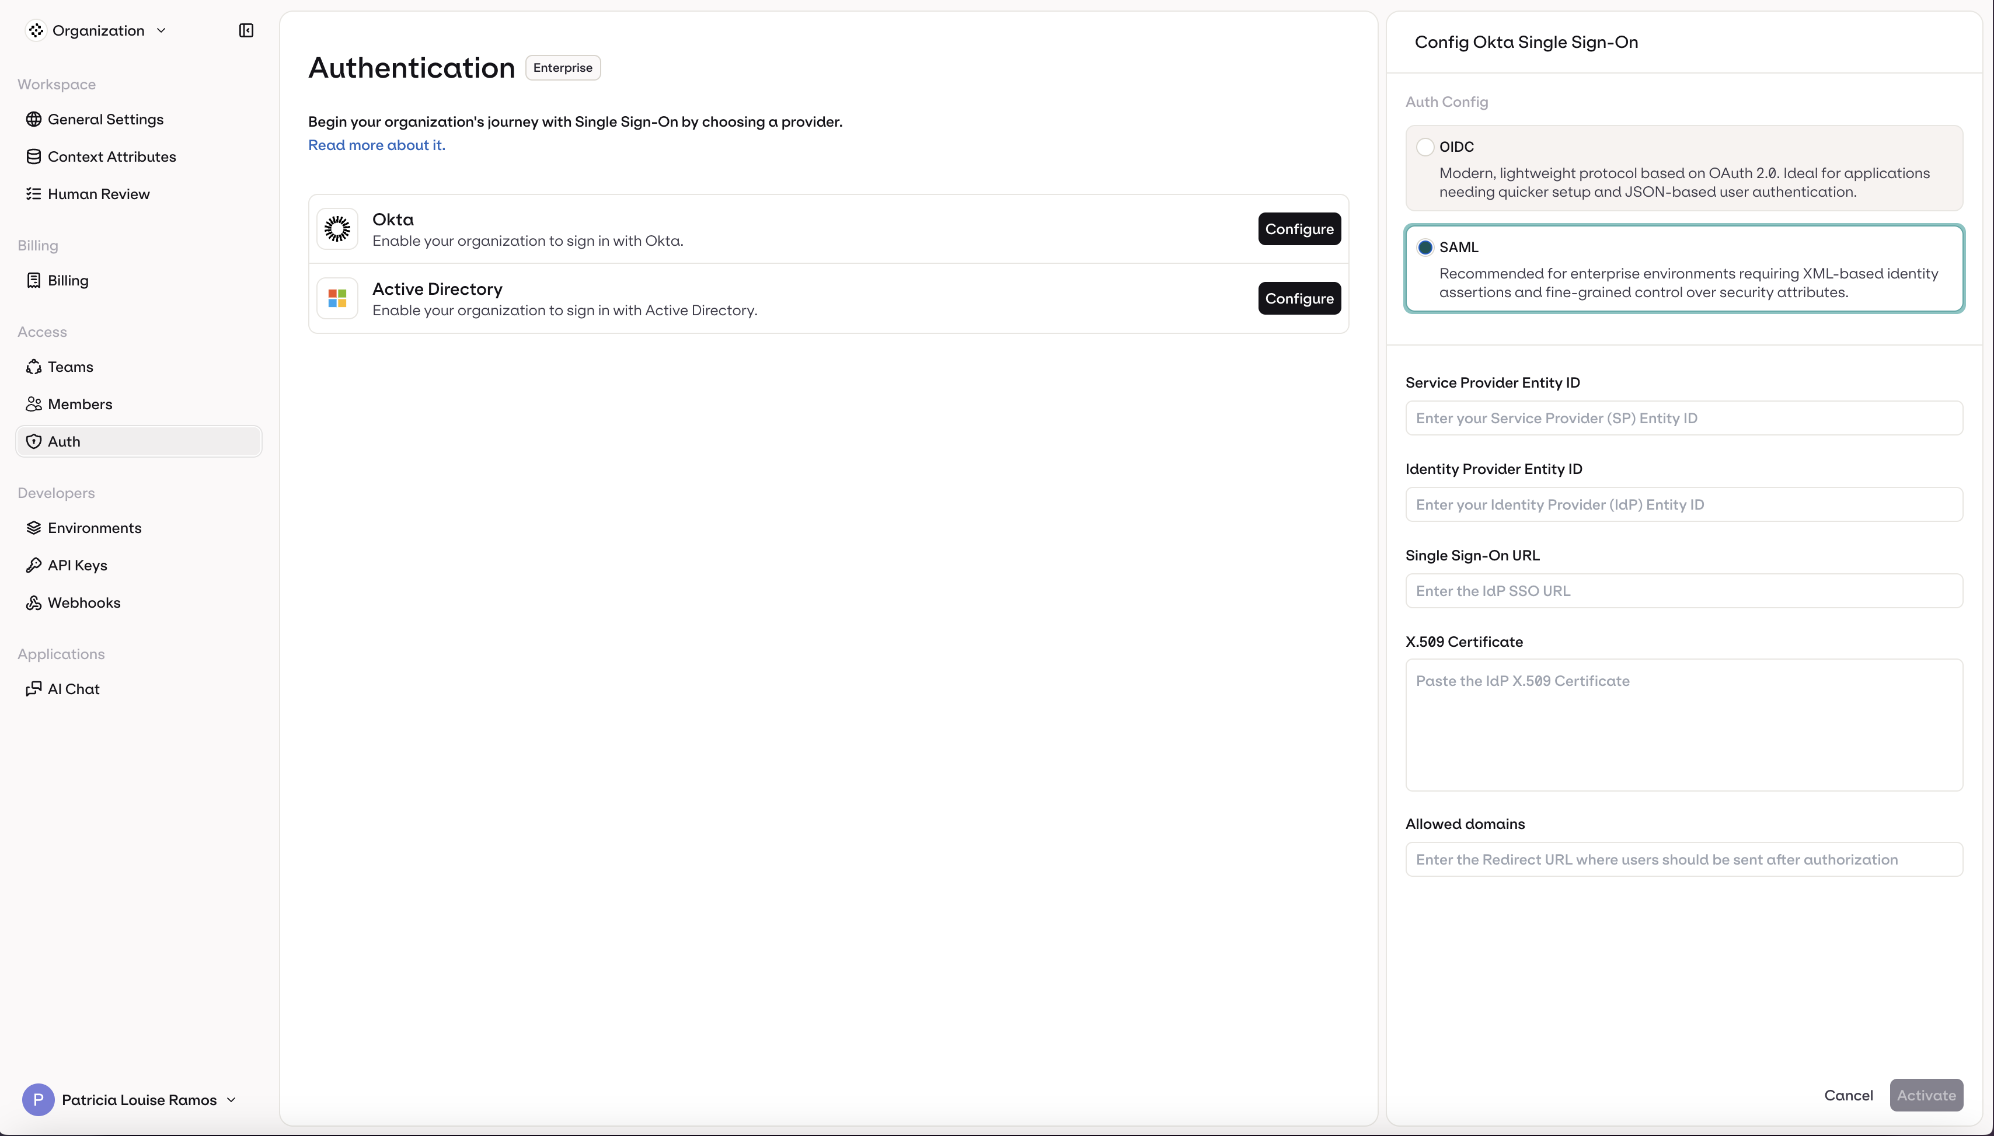Click the Enterprise badge next to Authentication
The image size is (1994, 1136).
pyautogui.click(x=562, y=67)
